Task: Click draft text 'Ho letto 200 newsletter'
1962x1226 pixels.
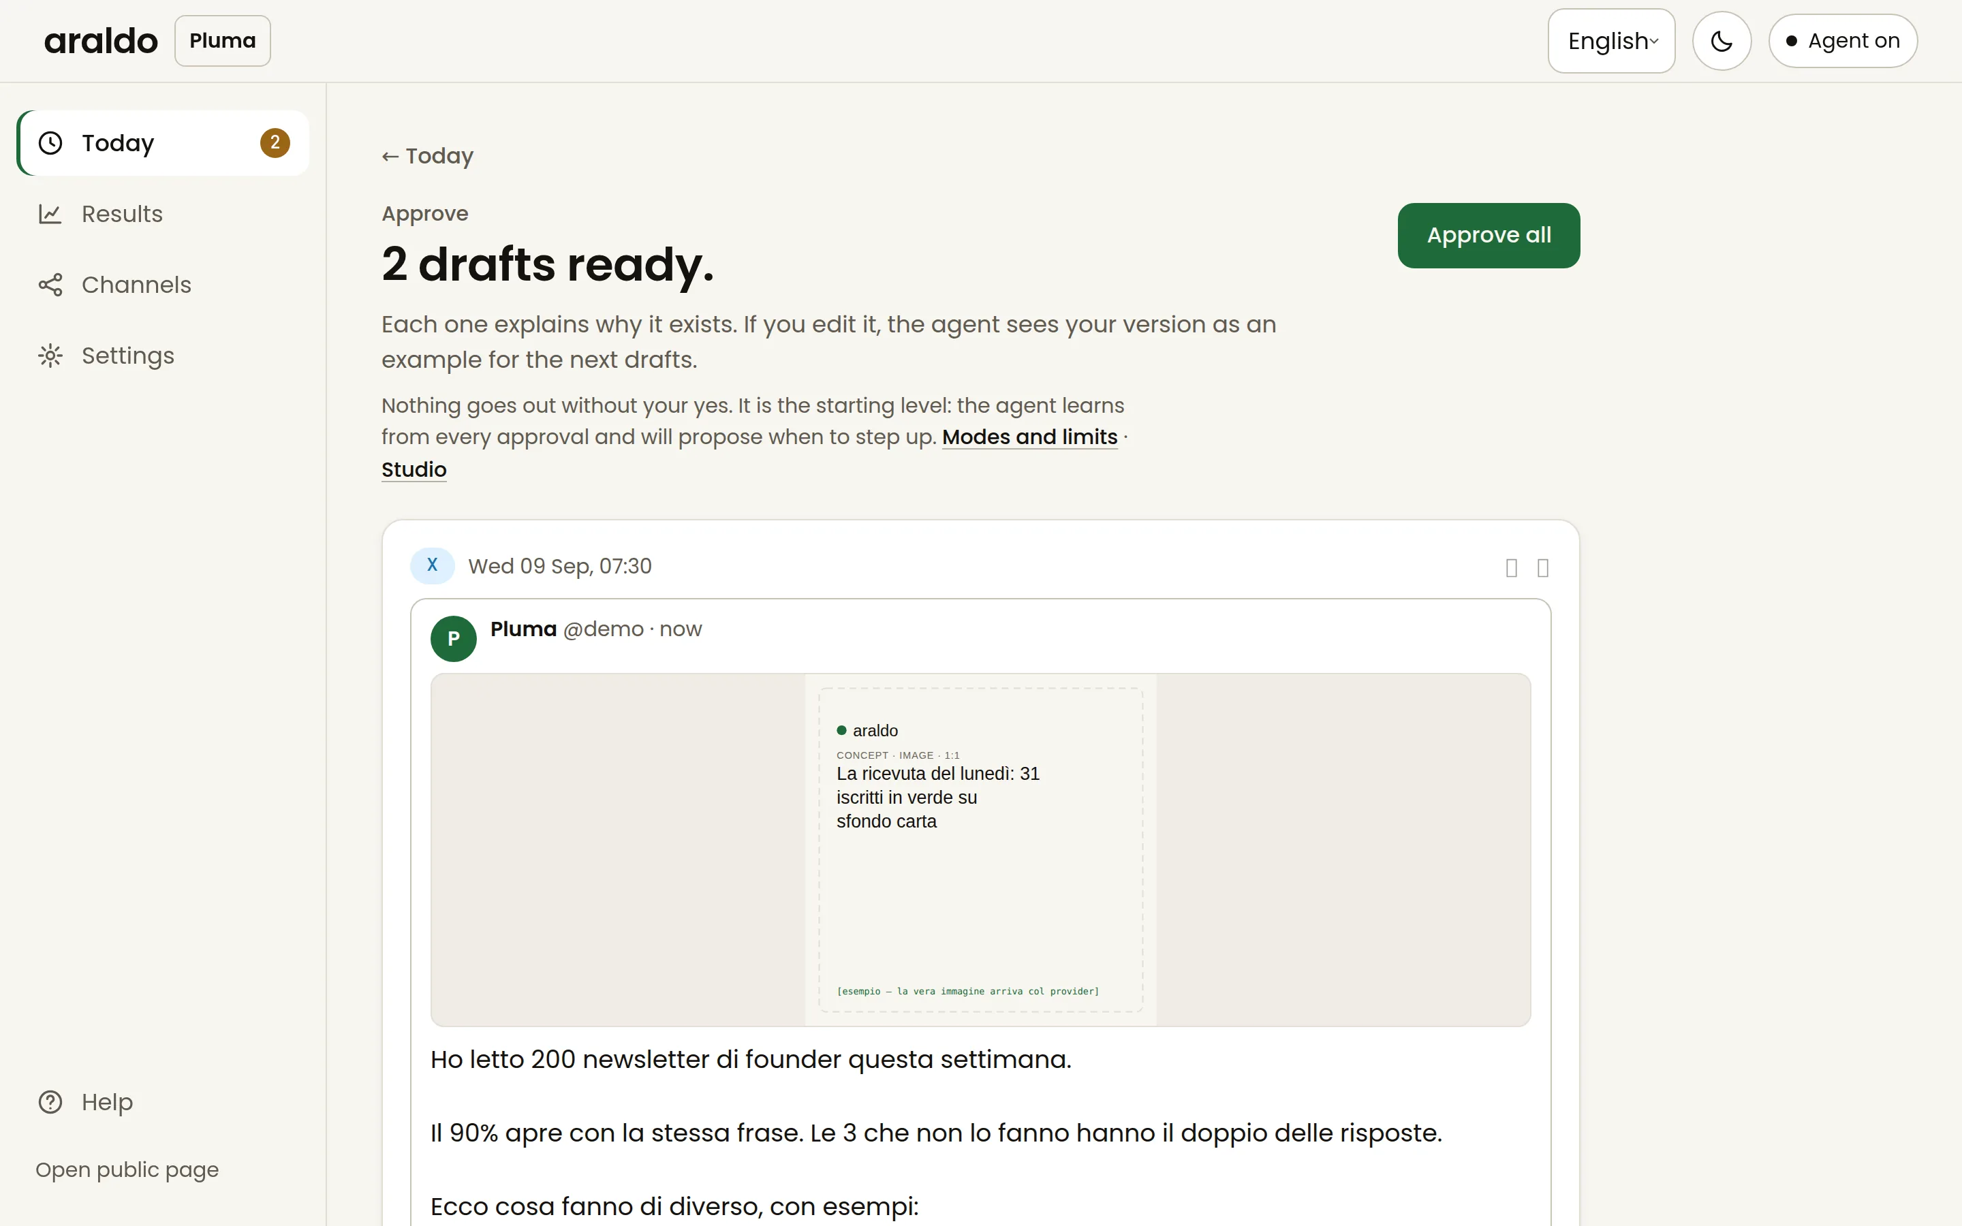Action: coord(751,1059)
